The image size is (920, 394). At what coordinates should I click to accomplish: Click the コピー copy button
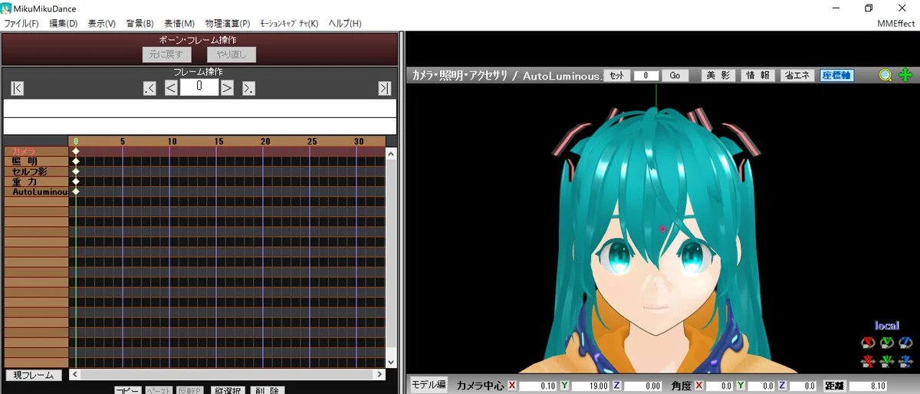(128, 391)
